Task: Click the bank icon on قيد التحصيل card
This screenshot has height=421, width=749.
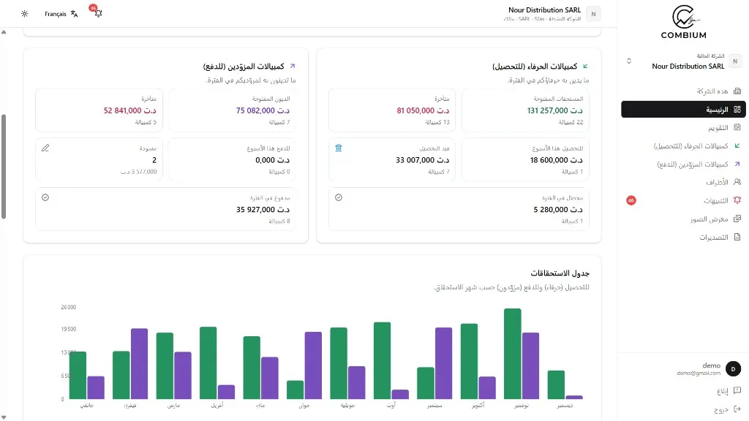Action: [339, 148]
